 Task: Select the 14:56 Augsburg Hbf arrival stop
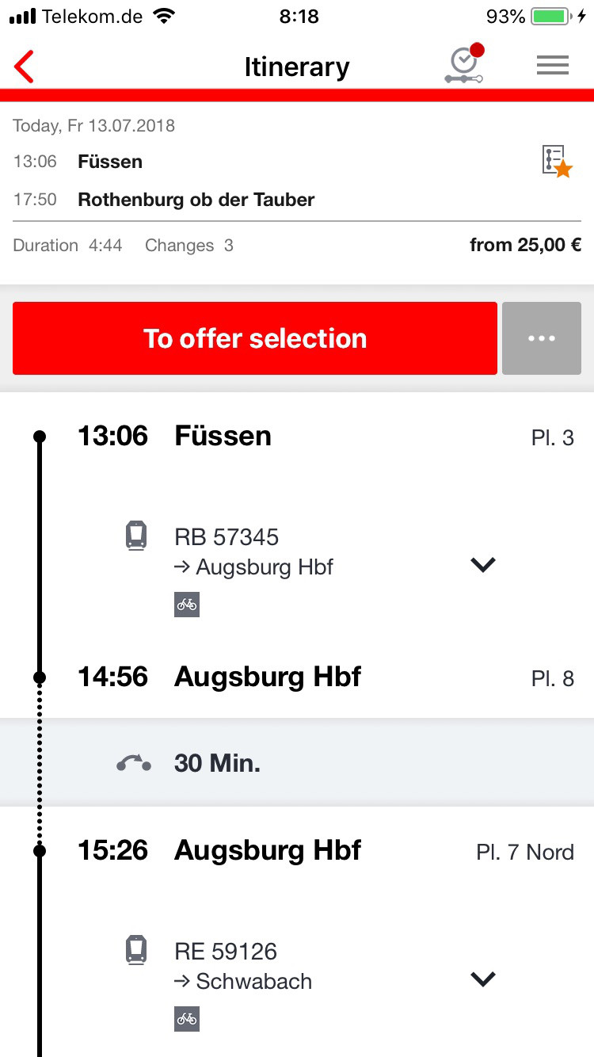[297, 677]
